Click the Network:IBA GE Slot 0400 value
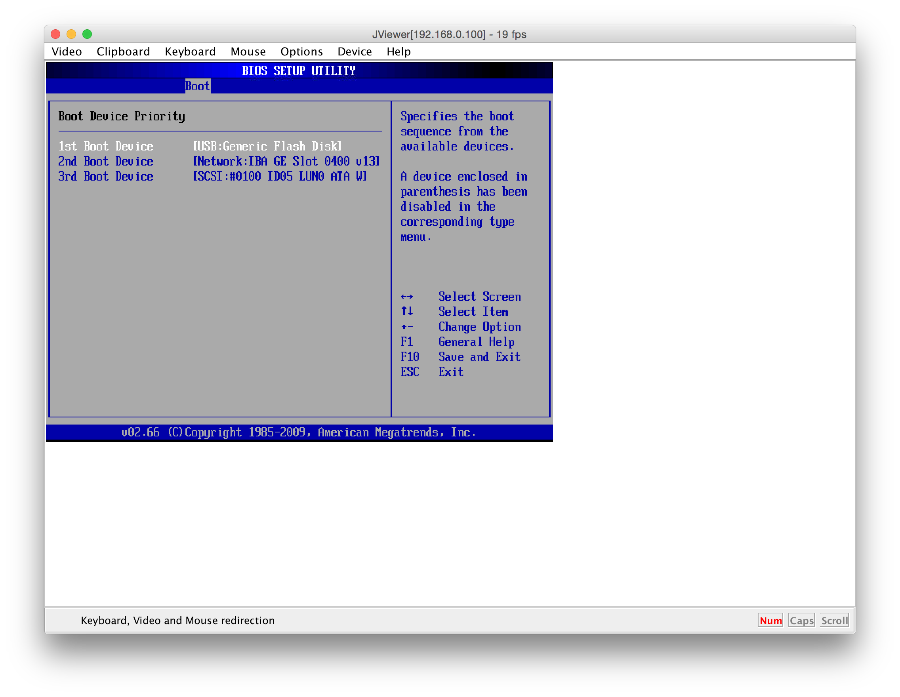The image size is (900, 697). coord(286,161)
